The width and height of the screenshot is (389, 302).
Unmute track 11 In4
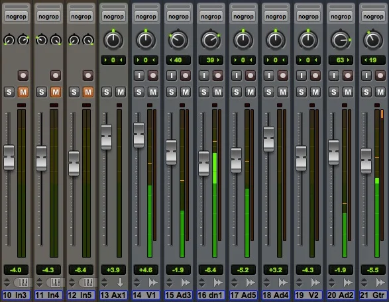(56, 92)
